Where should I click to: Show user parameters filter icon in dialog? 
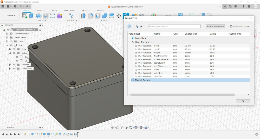pyautogui.click(x=137, y=26)
